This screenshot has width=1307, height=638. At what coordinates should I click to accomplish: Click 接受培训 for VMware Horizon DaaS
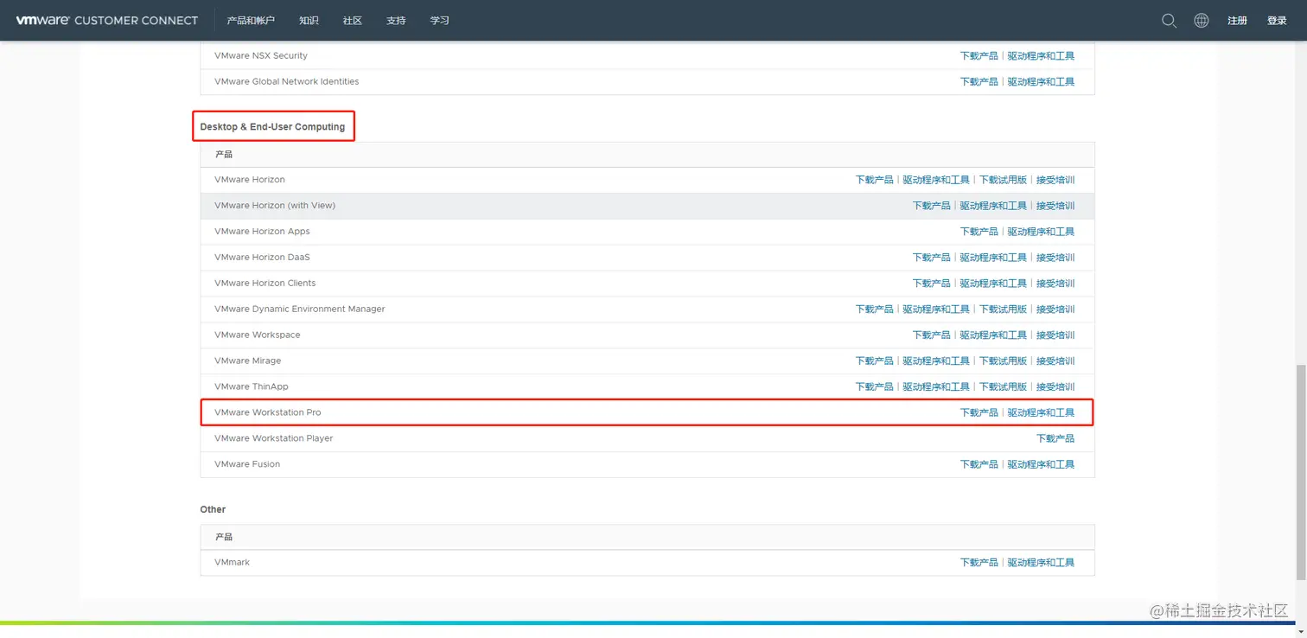(x=1055, y=258)
